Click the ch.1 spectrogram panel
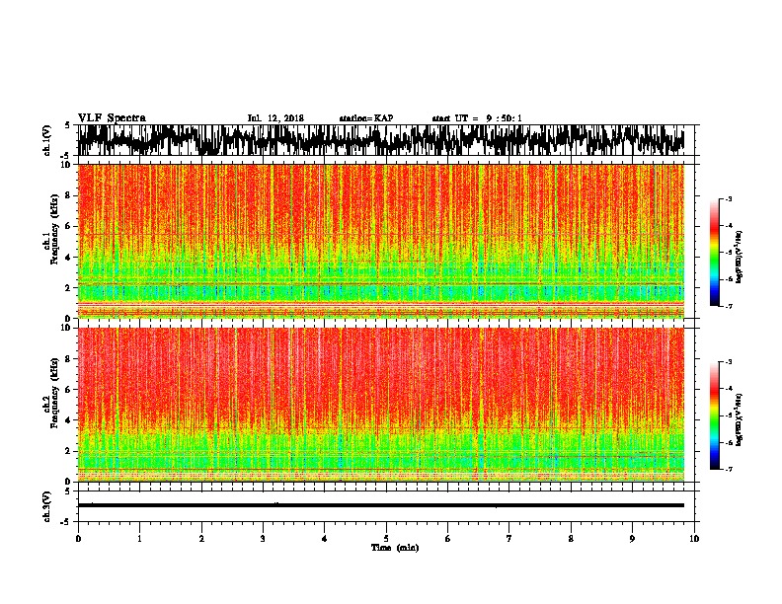 (381, 241)
